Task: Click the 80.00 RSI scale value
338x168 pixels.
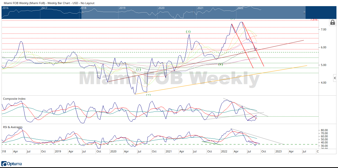Action: click(324, 130)
